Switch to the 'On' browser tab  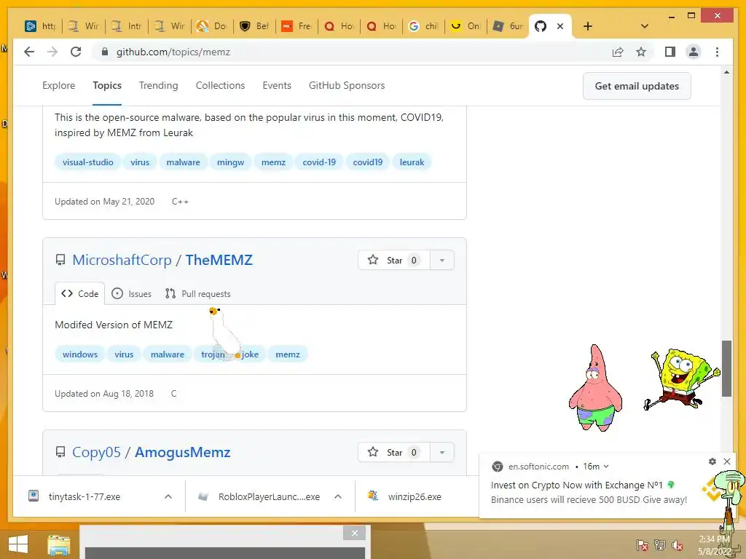tap(466, 26)
